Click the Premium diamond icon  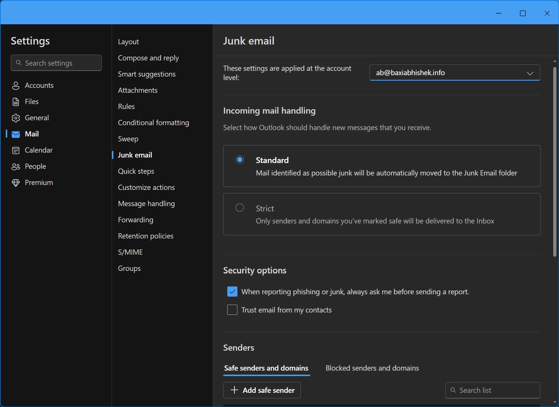(x=16, y=183)
